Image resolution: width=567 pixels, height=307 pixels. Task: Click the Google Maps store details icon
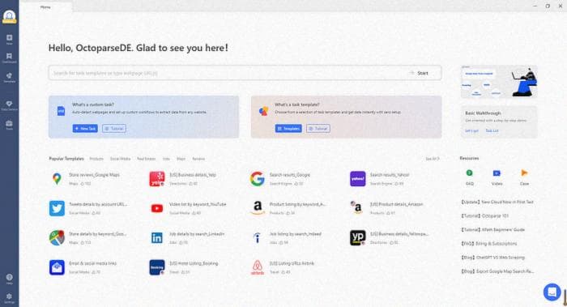57,237
